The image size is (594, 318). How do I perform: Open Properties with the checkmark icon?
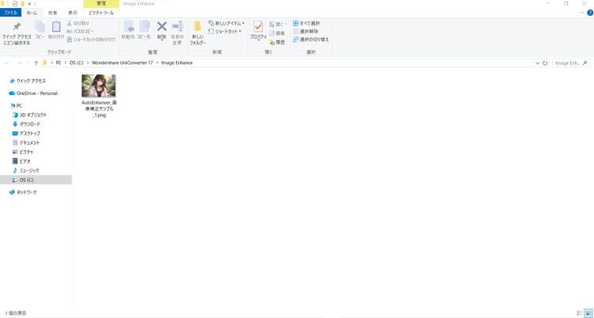tap(258, 27)
